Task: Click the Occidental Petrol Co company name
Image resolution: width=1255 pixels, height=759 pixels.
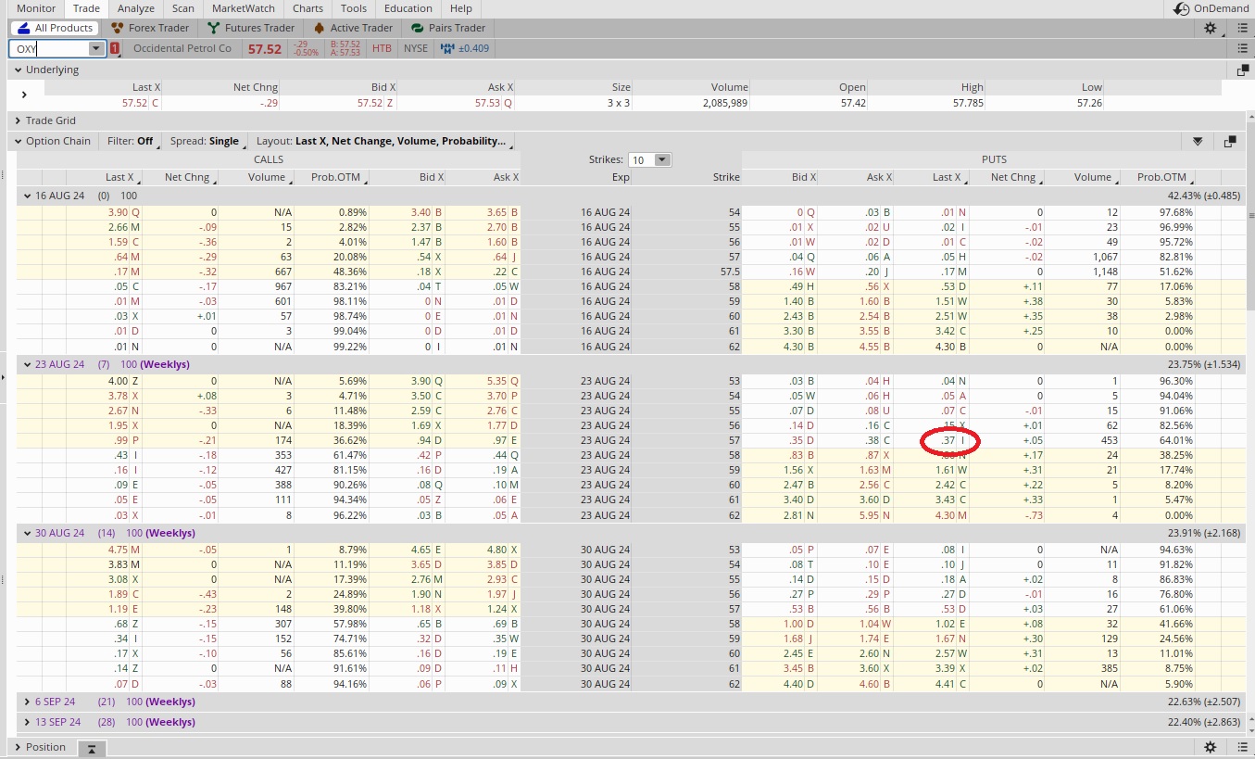Action: [x=182, y=48]
